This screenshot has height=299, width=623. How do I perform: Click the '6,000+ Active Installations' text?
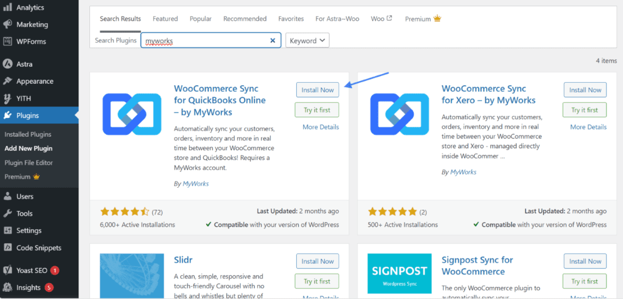click(x=137, y=225)
